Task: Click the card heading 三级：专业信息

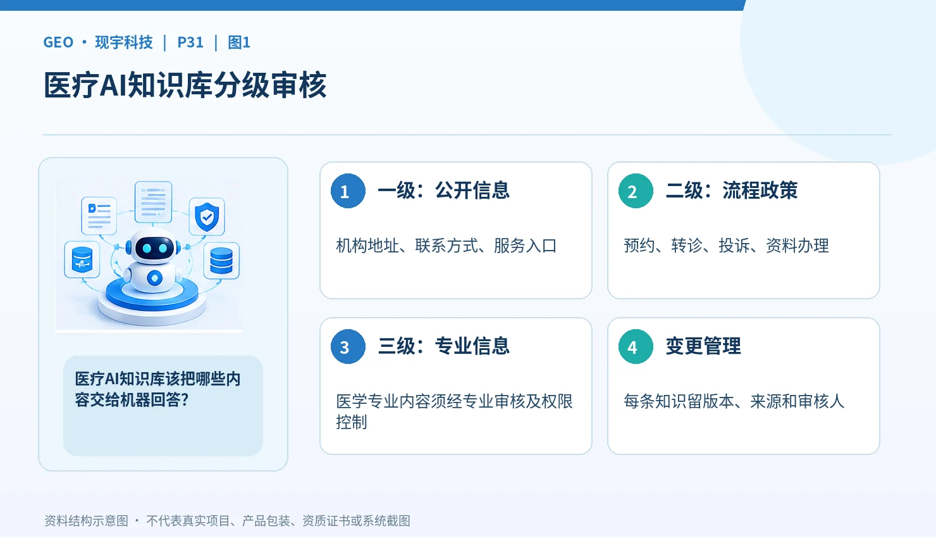Action: point(443,346)
